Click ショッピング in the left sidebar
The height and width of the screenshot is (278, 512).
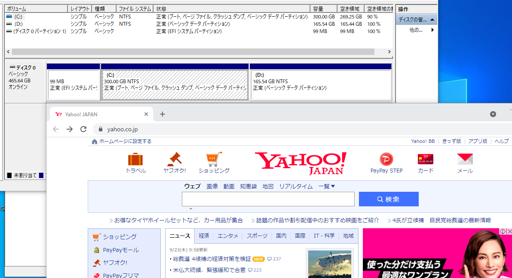(120, 237)
